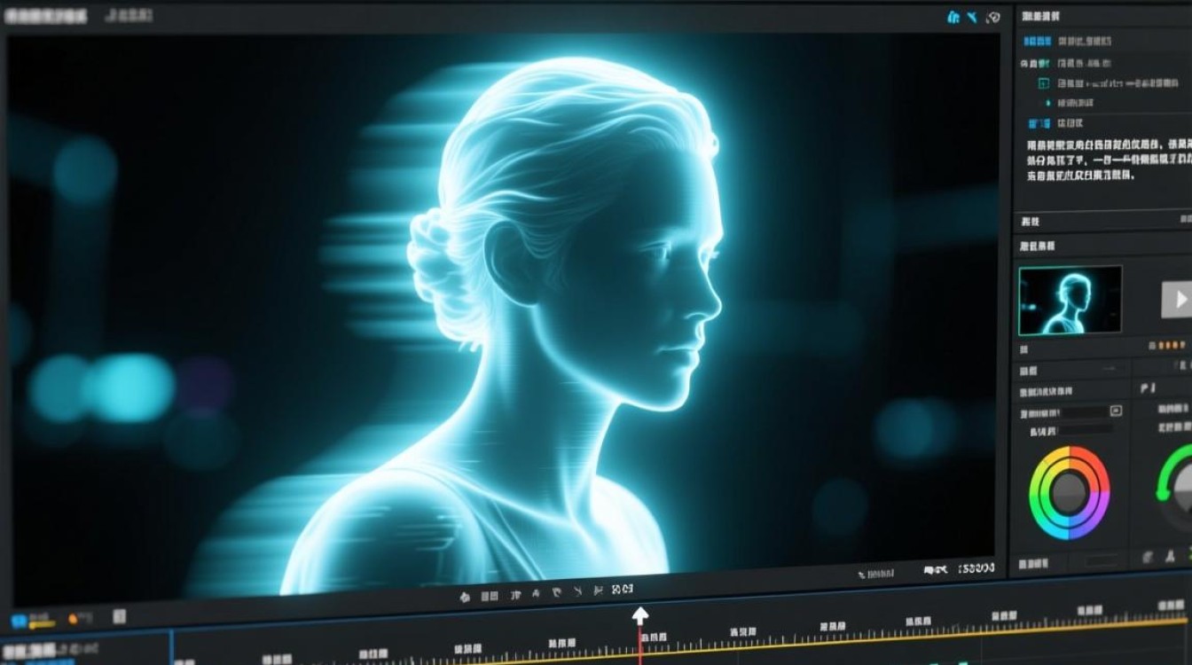
Task: Select the glowing head clip thumbnail
Action: [1070, 301]
